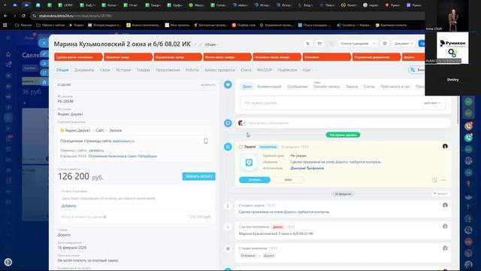Select the Комментарий timeline tab

269,87
